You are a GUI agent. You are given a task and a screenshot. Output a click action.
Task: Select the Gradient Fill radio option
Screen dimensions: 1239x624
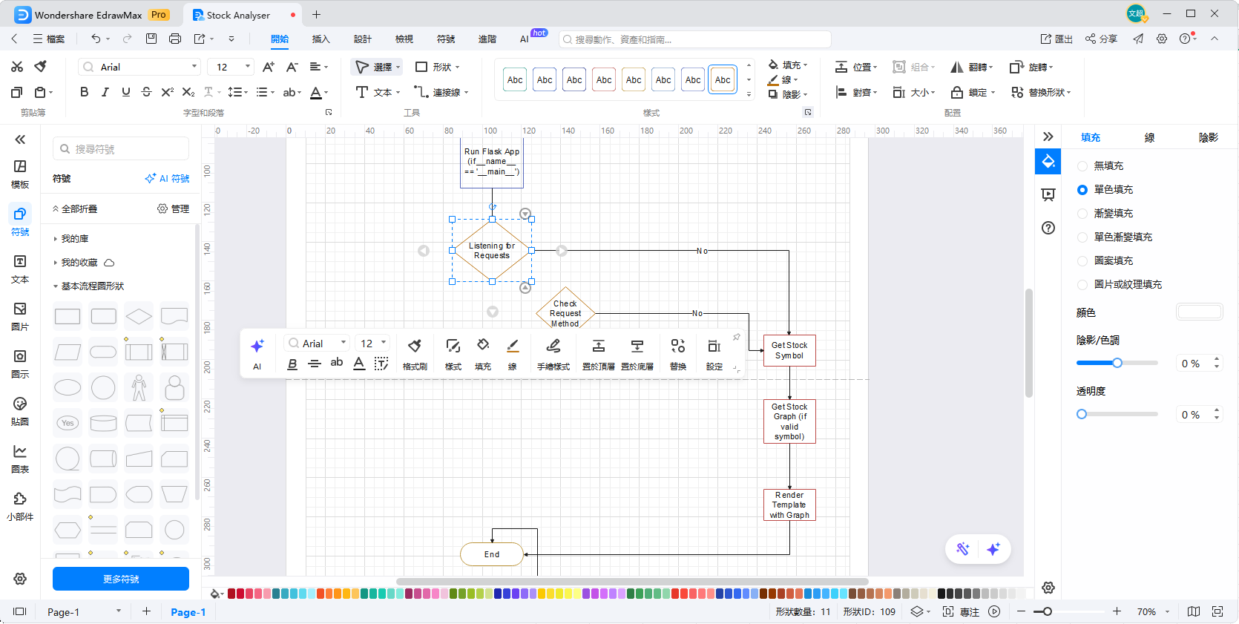pos(1082,214)
